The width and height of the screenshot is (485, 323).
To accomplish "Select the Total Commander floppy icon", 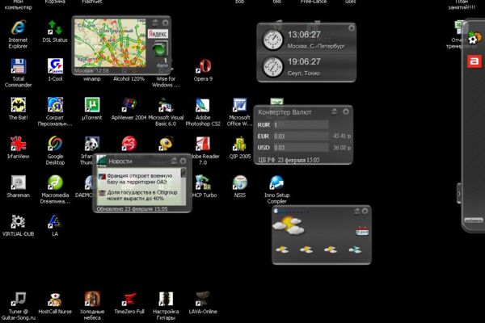I will (19, 66).
